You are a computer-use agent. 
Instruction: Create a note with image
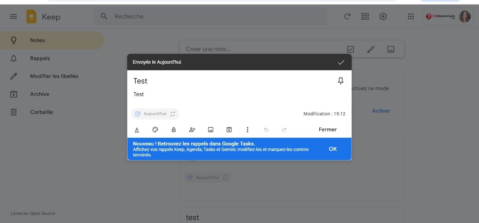[391, 49]
